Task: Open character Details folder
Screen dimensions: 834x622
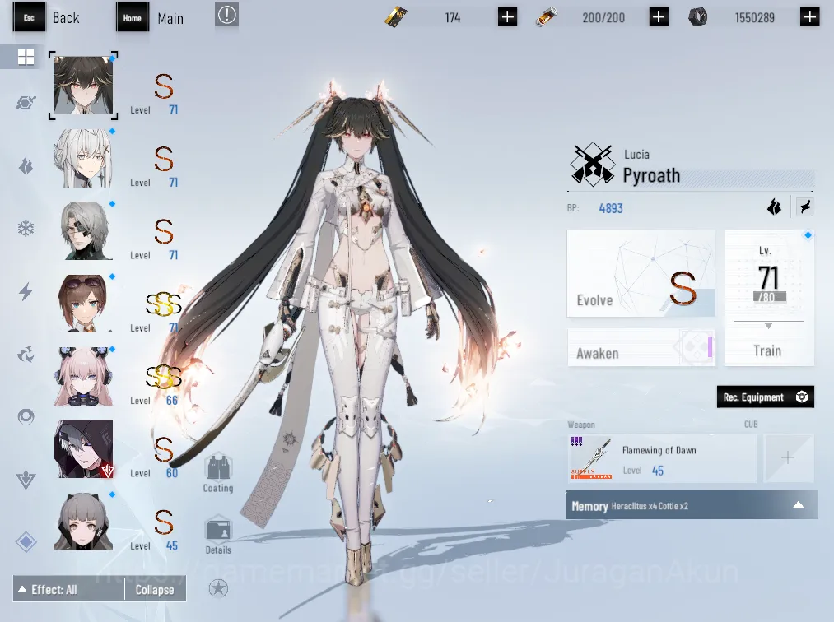Action: point(218,535)
